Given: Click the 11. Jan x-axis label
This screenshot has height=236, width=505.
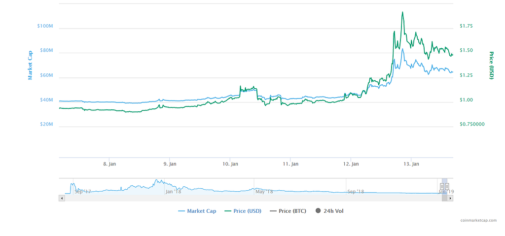Looking at the screenshot, I should [290, 164].
